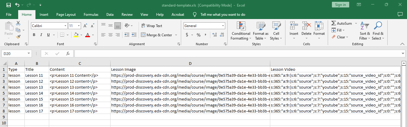Apply cell borders

62,35
